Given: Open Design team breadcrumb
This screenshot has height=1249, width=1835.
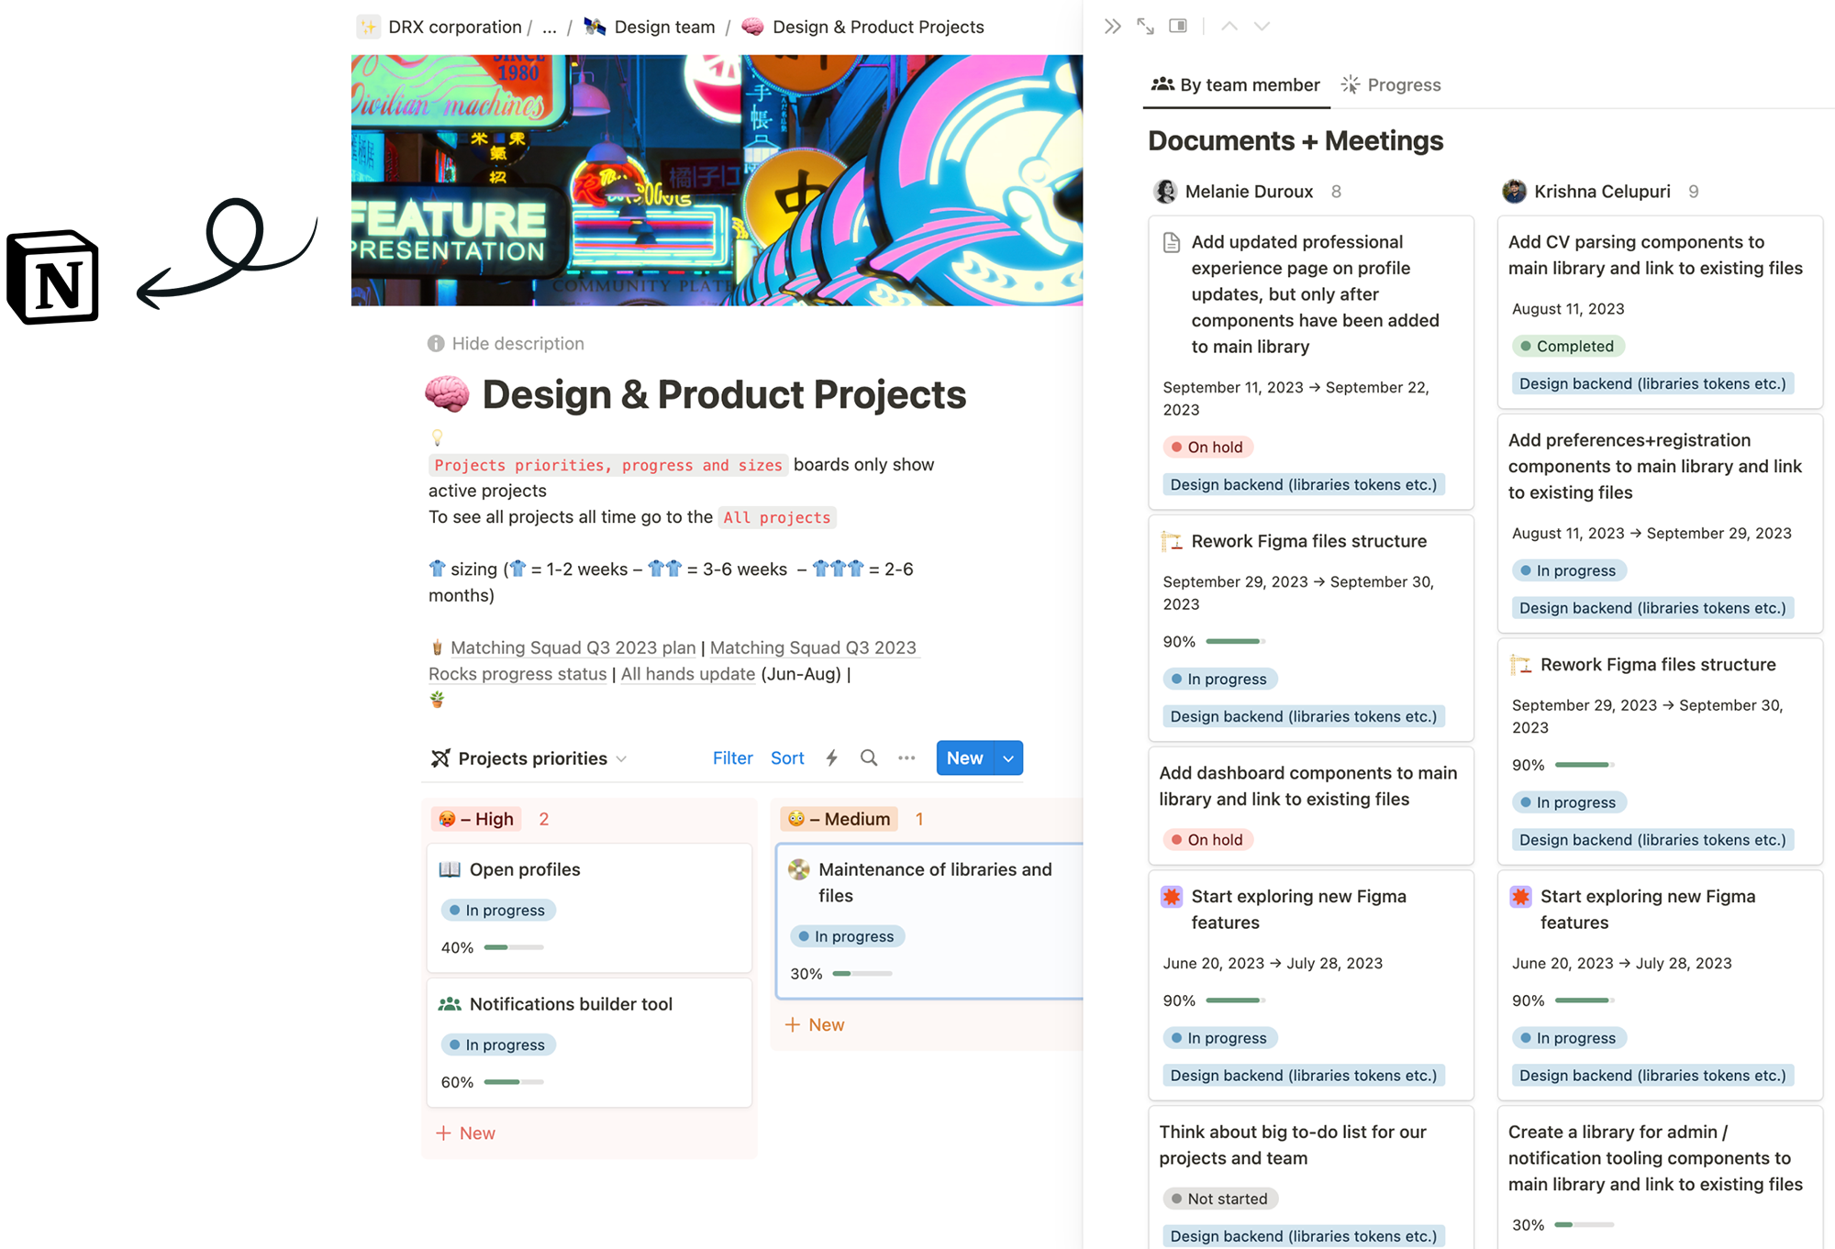Looking at the screenshot, I should 665,28.
